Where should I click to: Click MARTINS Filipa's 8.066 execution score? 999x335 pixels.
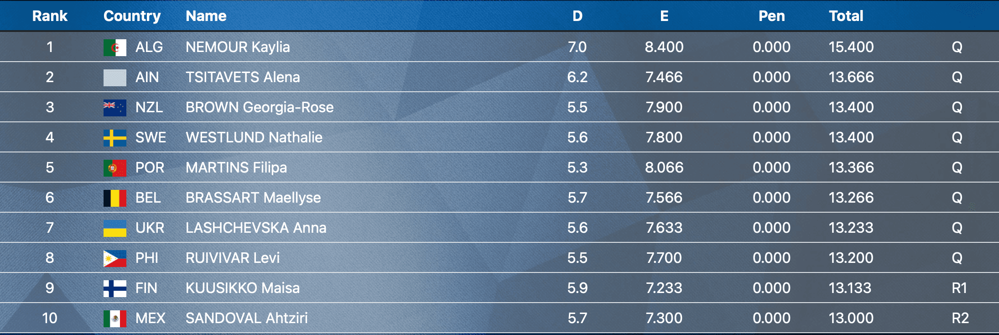pyautogui.click(x=664, y=167)
